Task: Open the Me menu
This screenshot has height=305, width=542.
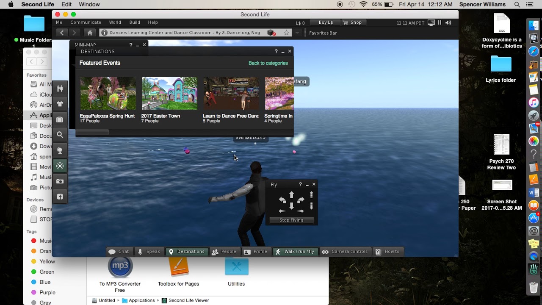Action: click(x=59, y=22)
